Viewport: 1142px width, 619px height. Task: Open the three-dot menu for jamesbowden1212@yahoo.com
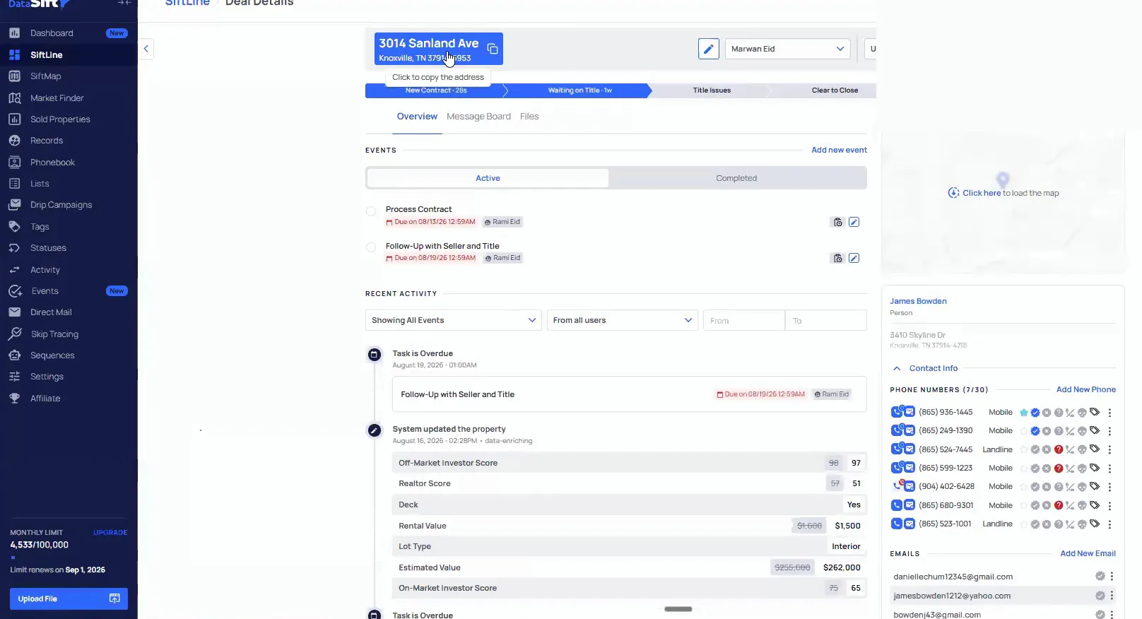pos(1112,596)
